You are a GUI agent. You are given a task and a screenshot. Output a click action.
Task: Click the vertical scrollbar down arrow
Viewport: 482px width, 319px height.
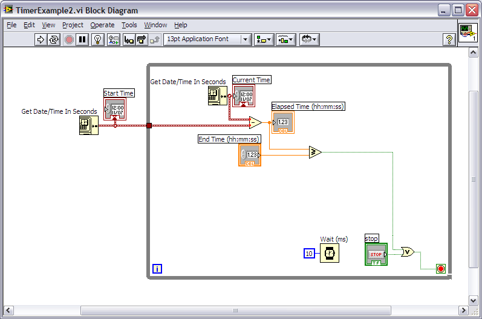click(x=474, y=299)
